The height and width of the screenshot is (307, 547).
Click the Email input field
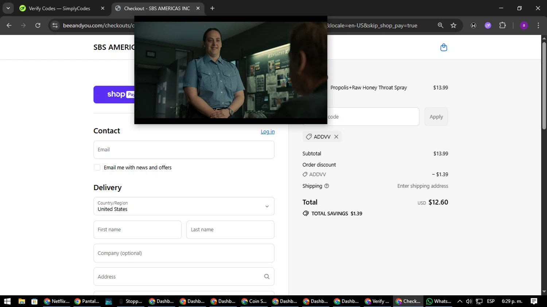pyautogui.click(x=184, y=150)
